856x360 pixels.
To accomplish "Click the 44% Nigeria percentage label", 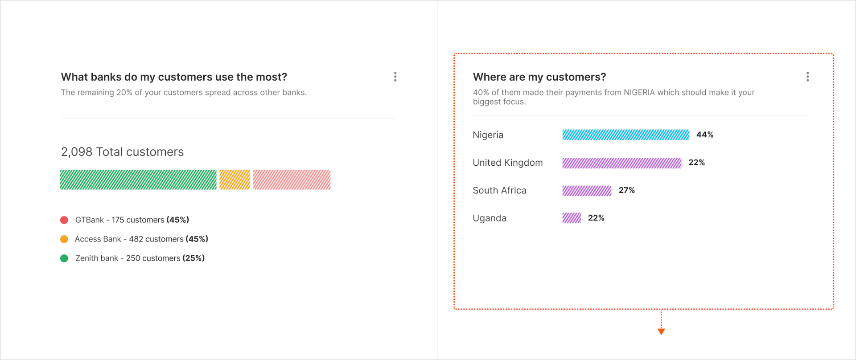I will 704,135.
